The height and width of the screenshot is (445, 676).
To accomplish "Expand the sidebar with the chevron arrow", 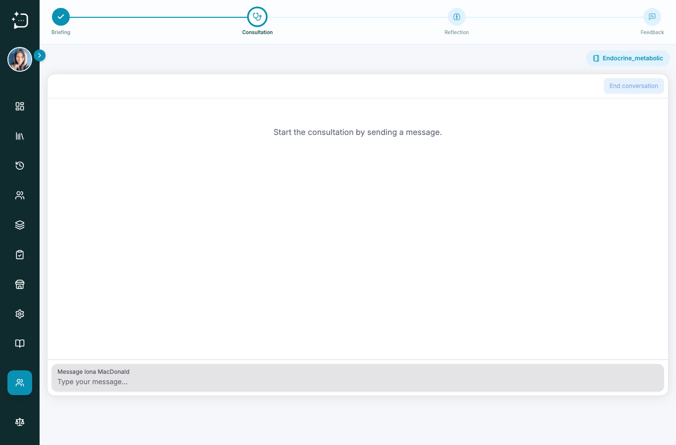I will [x=40, y=55].
